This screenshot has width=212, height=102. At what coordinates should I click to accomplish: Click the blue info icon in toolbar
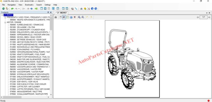92,8
